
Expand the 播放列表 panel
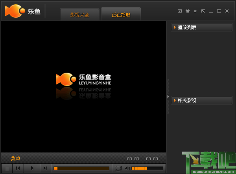point(201,27)
